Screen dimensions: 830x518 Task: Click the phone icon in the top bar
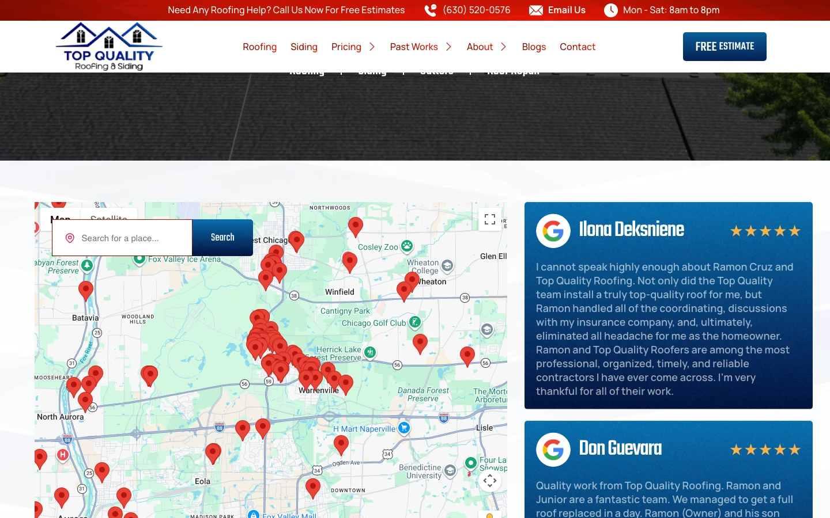430,10
